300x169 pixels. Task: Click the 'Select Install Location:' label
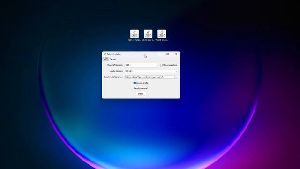point(113,77)
